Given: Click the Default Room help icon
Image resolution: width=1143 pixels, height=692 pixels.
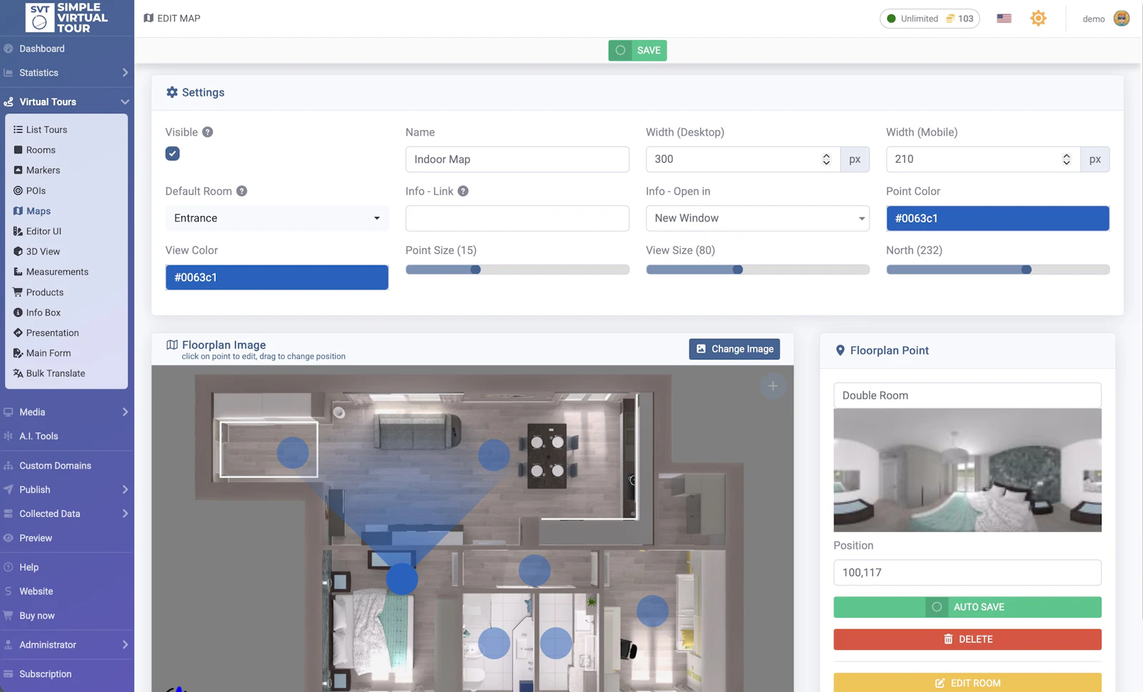Looking at the screenshot, I should 241,191.
